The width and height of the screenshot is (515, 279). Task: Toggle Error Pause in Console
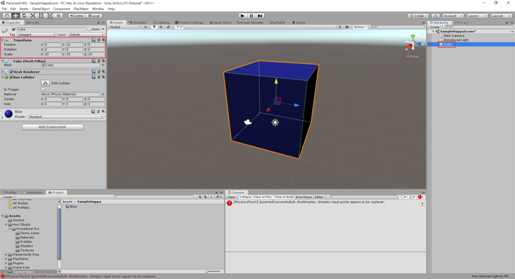pos(303,197)
